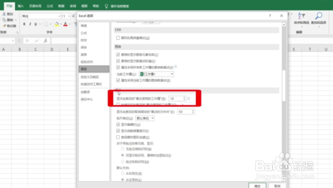Select indicators only, comments on hover radio

tap(122, 155)
